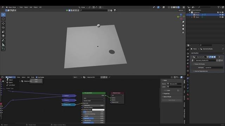Viewport: 225px width, 126px height.
Task: Open the node editor Node menu
Action: pos(33,77)
